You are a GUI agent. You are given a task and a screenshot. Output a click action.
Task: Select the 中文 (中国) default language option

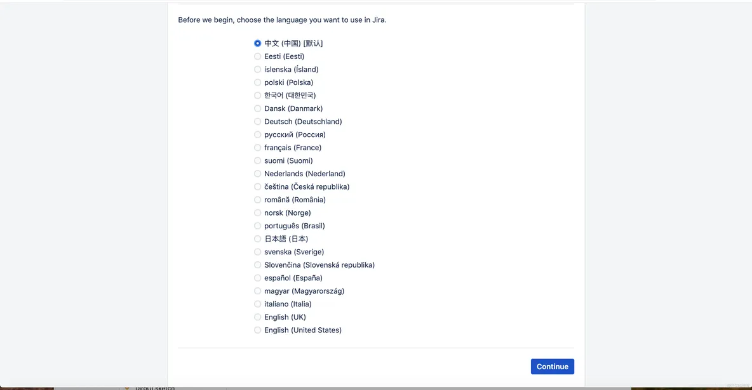click(x=257, y=43)
